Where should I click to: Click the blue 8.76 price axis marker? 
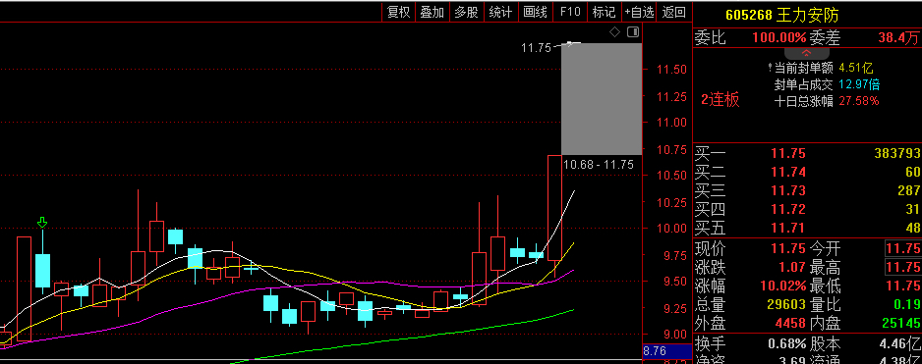[x=666, y=351]
